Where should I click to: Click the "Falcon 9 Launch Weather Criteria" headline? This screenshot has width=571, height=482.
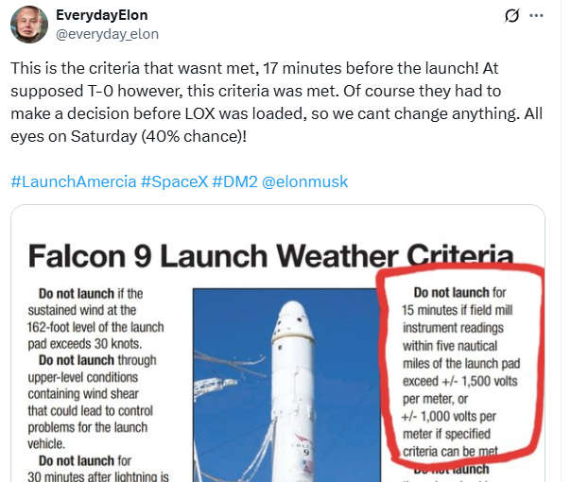point(270,255)
